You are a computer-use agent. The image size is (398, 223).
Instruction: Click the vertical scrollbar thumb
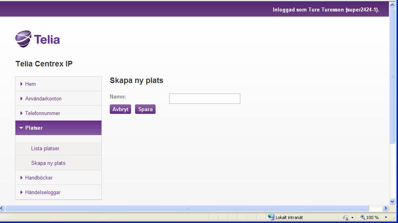tap(392, 76)
